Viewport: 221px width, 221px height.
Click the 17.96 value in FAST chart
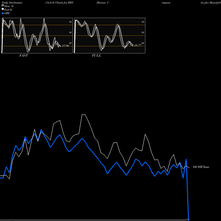65,46
